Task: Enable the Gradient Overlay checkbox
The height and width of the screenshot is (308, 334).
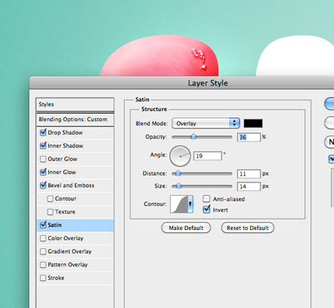Action: [43, 251]
